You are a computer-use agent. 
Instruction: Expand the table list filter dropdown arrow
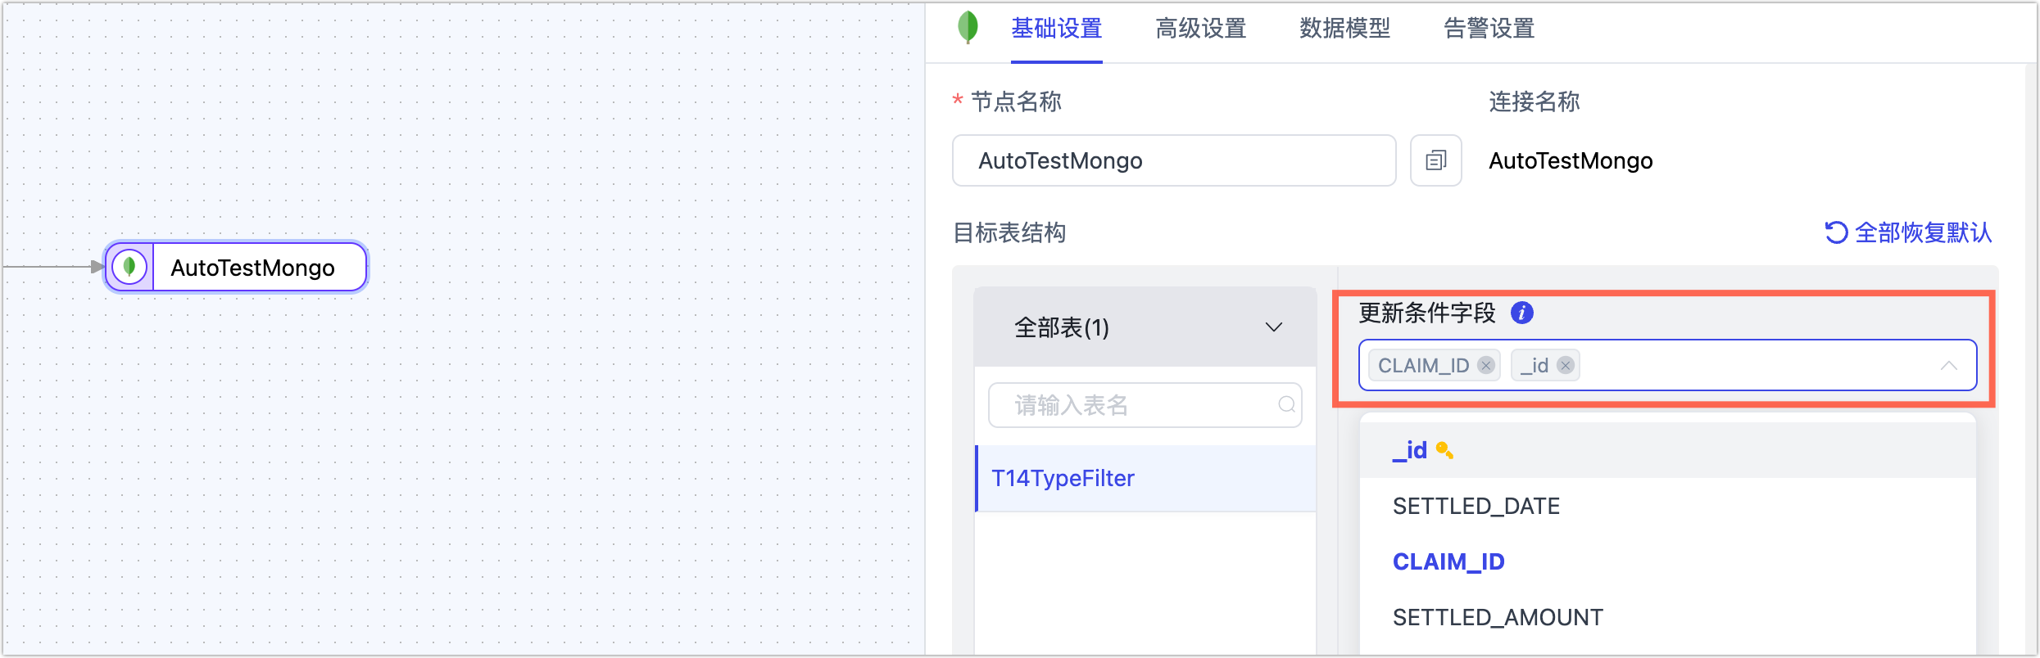tap(1273, 327)
